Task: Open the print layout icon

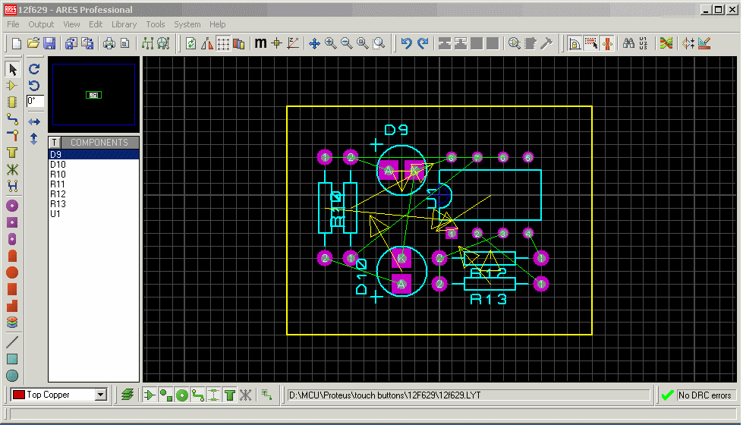Action: coord(109,43)
